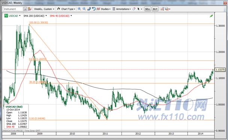The width and height of the screenshot is (228, 140).
Task: Click the zoom out magnifier icon
Action: 84,9
